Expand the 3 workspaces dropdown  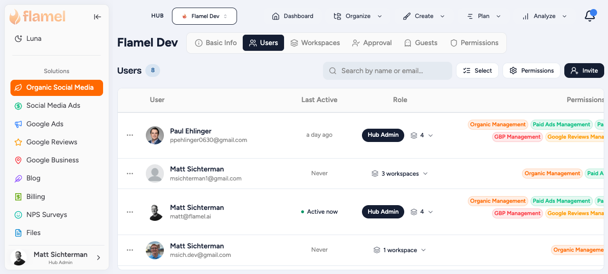pyautogui.click(x=400, y=174)
